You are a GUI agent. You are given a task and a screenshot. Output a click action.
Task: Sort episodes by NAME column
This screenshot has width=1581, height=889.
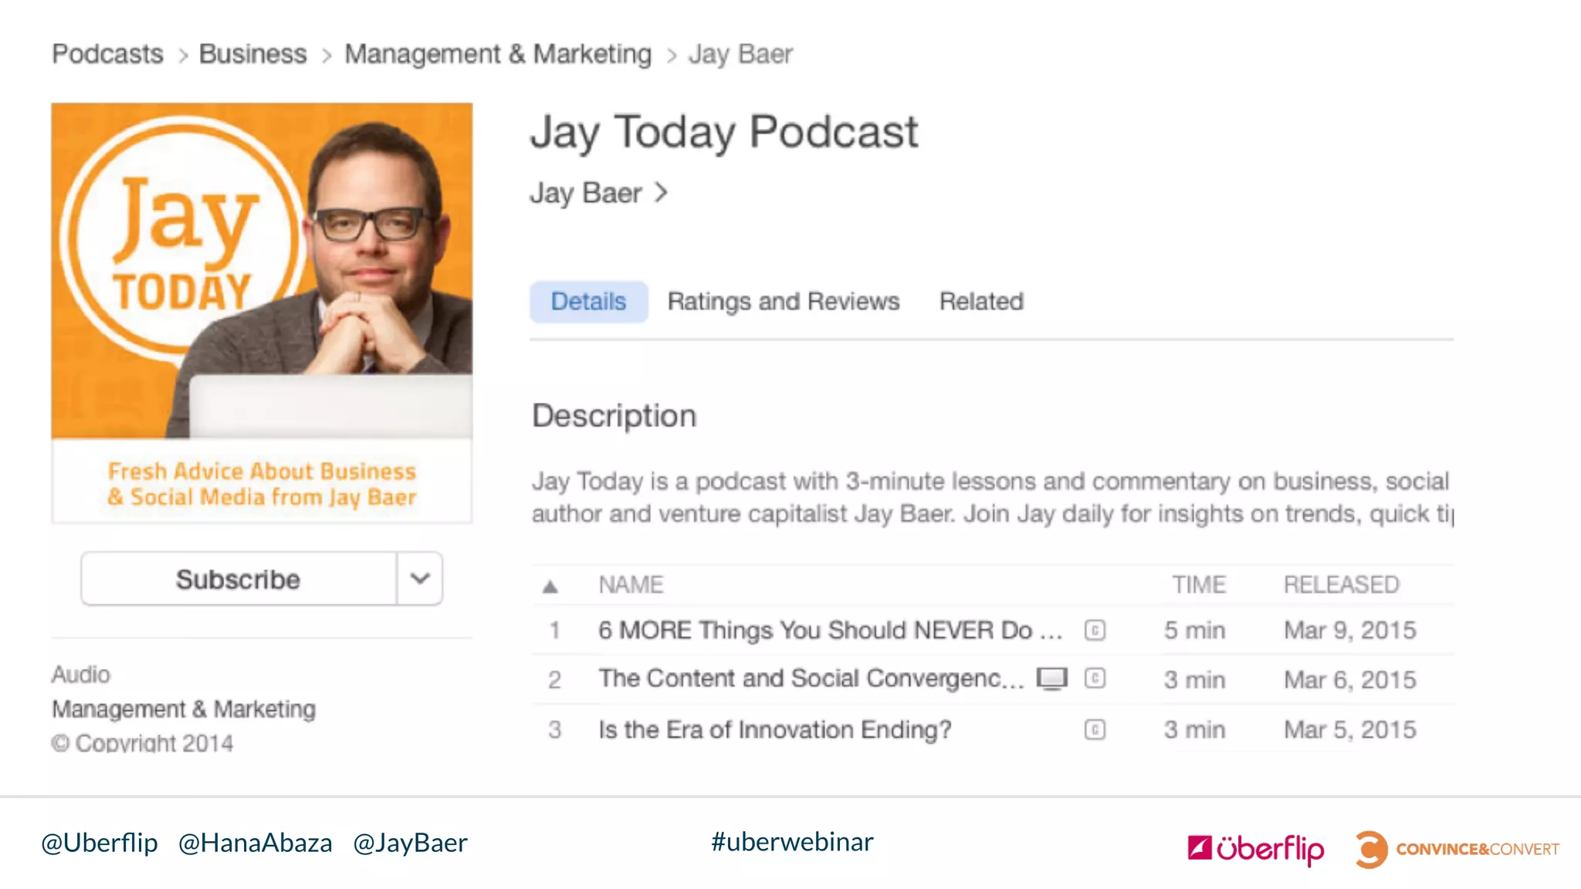631,585
